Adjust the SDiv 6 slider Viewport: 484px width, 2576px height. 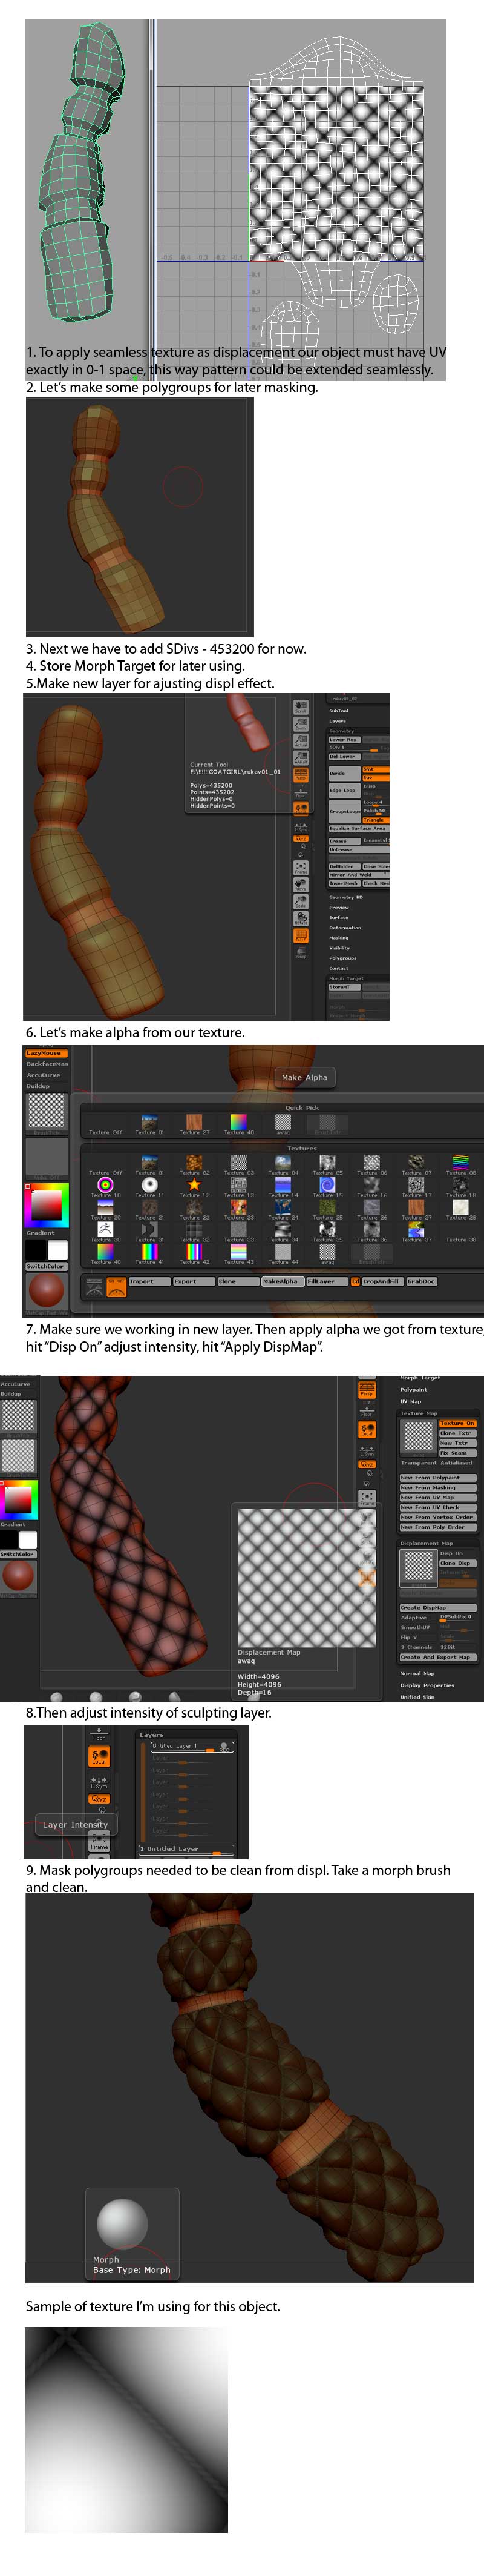(x=355, y=750)
